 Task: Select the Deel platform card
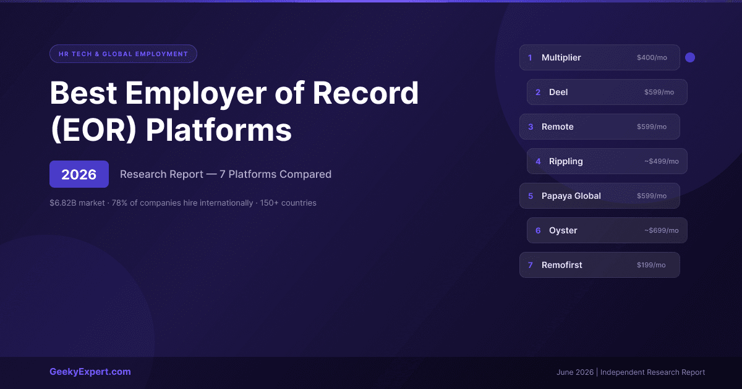[607, 92]
